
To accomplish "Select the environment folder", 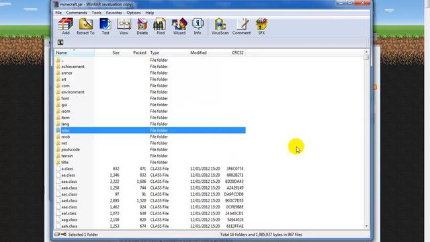I will pos(150,92).
